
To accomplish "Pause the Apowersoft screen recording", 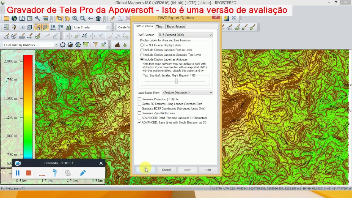I will [18, 173].
